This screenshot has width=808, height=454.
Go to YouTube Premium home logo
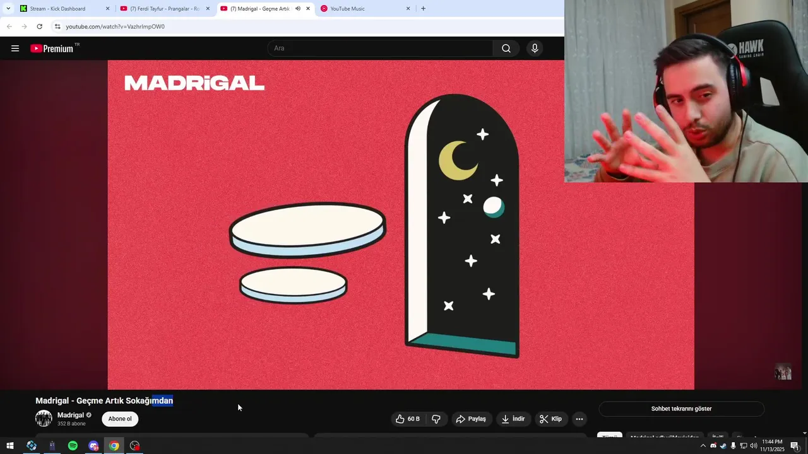click(x=52, y=49)
